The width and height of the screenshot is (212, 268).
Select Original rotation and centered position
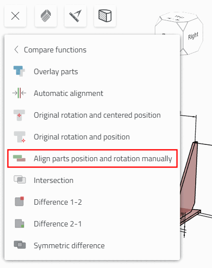pyautogui.click(x=97, y=115)
